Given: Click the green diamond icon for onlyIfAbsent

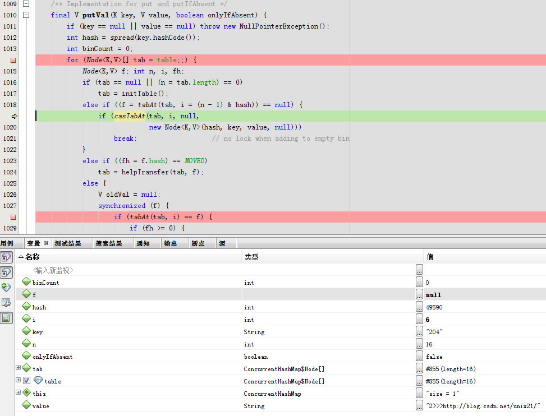Looking at the screenshot, I should point(26,355).
